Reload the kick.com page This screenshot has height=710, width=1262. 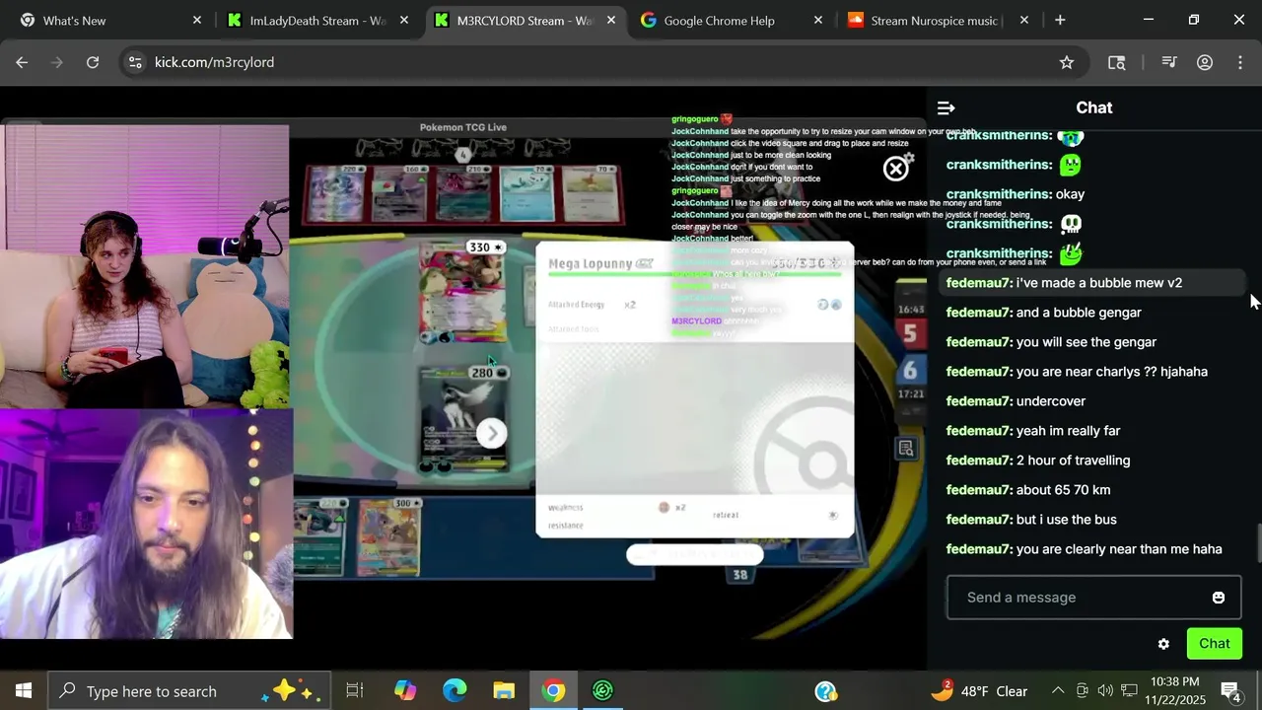point(92,62)
